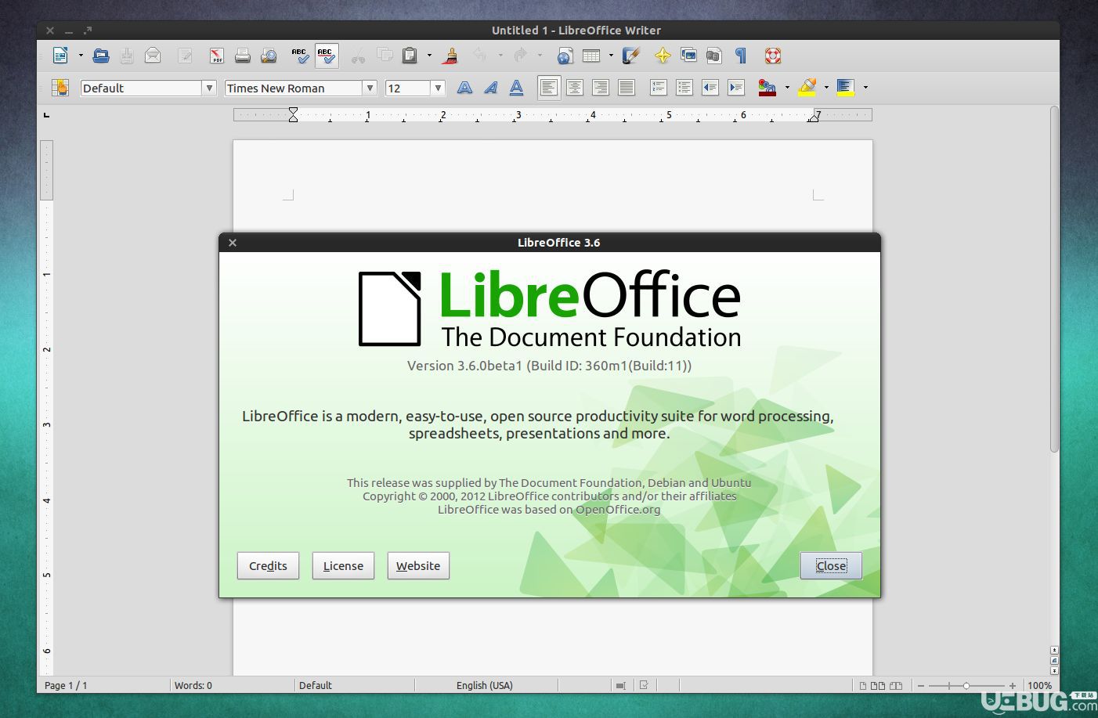Click the zoom slider handle
This screenshot has width=1098, height=718.
tap(966, 686)
